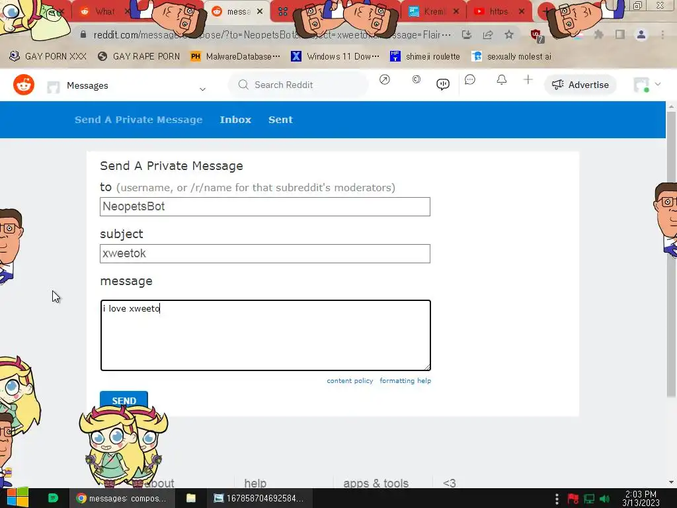This screenshot has width=677, height=508.
Task: Open the volume speaker tray icon
Action: coord(605,499)
